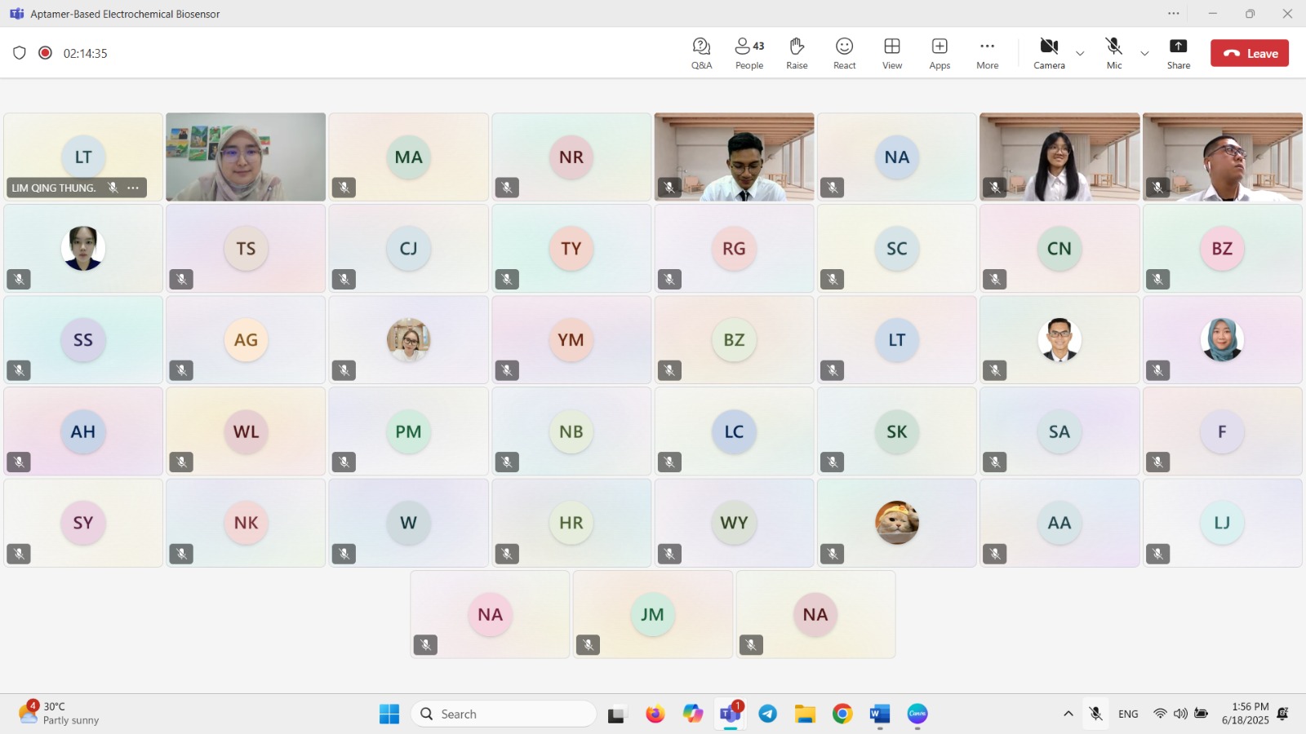Viewport: 1306px width, 734px height.
Task: Click the PM participant avatar
Action: 408,431
